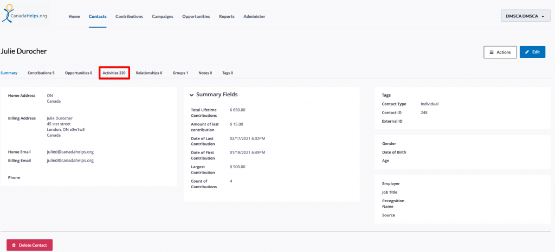Go to the Contributions navigation item
Viewport: 555px width, 252px height.
coord(129,17)
